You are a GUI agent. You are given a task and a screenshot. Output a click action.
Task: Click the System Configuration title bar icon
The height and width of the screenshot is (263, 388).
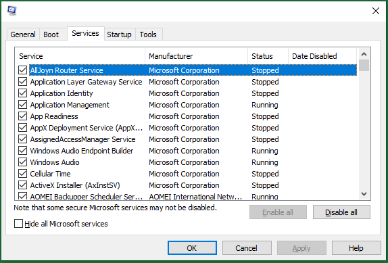coord(11,11)
